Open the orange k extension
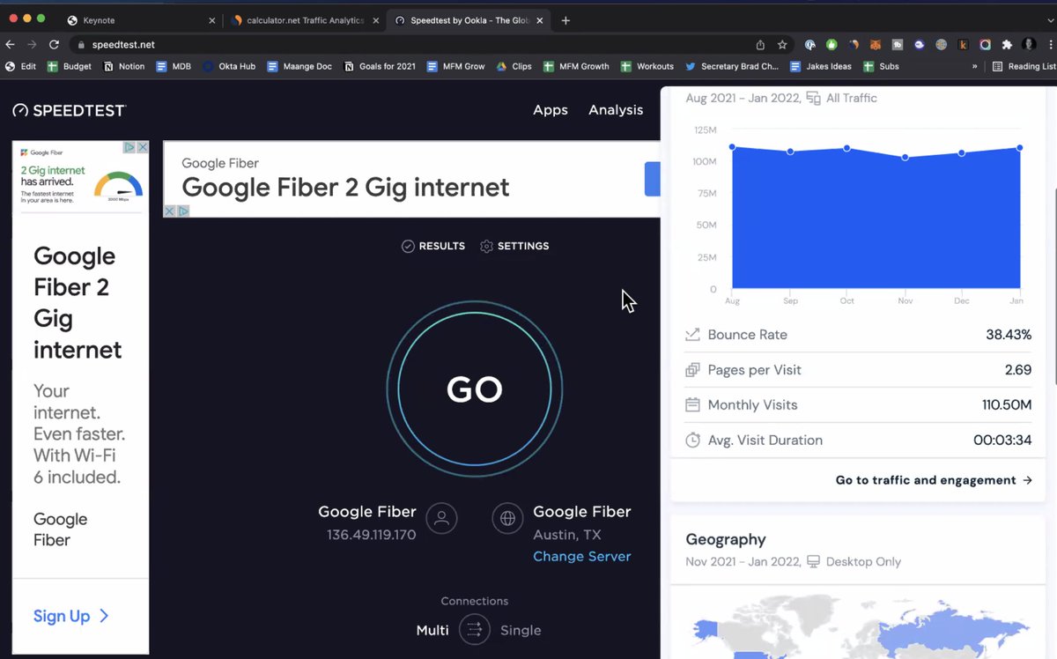Image resolution: width=1057 pixels, height=659 pixels. (x=963, y=44)
